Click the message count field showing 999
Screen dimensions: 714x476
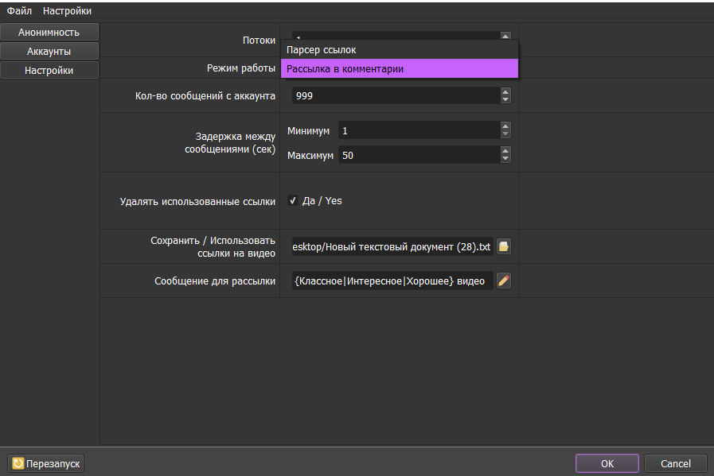[x=396, y=95]
